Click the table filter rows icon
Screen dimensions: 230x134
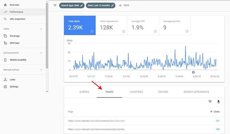tap(210, 102)
